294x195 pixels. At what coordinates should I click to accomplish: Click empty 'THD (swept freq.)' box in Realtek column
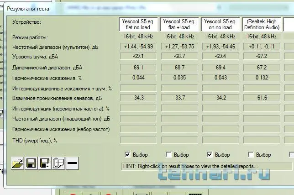262,140
